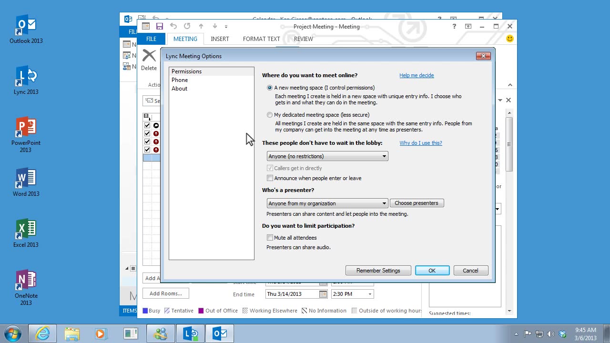Click the Save icon in meeting window toolbar
Screen dimensions: 610x343
coord(160,26)
